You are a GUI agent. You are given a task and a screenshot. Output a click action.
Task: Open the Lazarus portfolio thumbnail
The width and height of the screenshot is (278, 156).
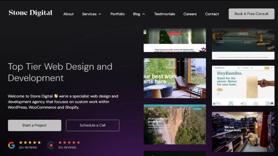(x=243, y=43)
